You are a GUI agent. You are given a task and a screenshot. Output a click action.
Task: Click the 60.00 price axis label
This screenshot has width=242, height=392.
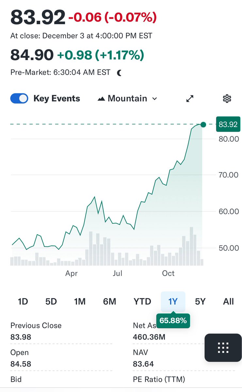pyautogui.click(x=228, y=211)
